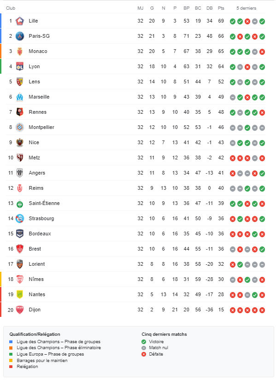Image resolution: width=276 pixels, height=380 pixels.
Task: Click the Lille club crest icon
Action: point(20,21)
